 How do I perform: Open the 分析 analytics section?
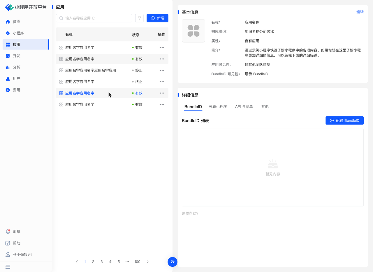coord(16,67)
